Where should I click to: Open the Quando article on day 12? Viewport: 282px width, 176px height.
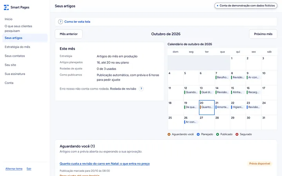tap(191, 92)
